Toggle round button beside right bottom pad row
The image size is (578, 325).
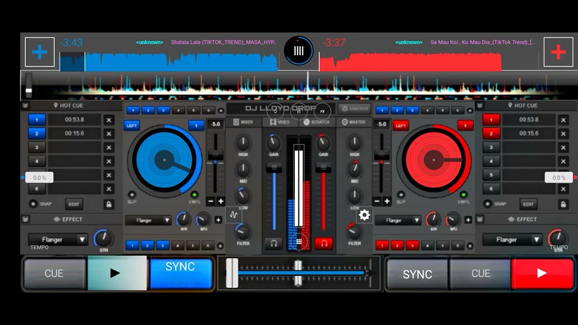(x=470, y=246)
